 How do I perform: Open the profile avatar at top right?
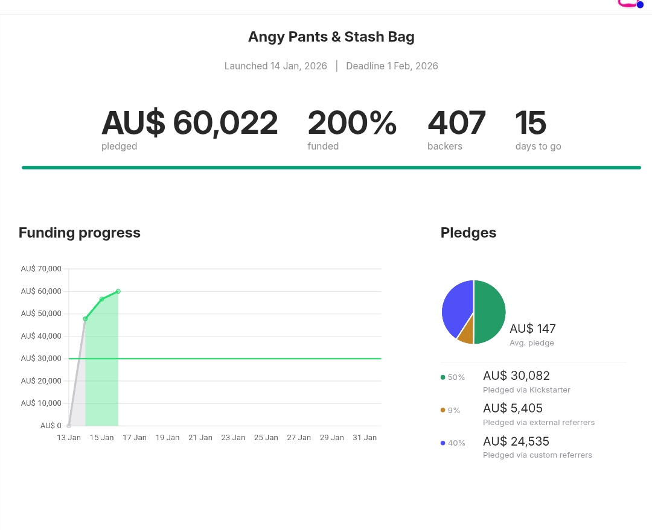[x=628, y=3]
